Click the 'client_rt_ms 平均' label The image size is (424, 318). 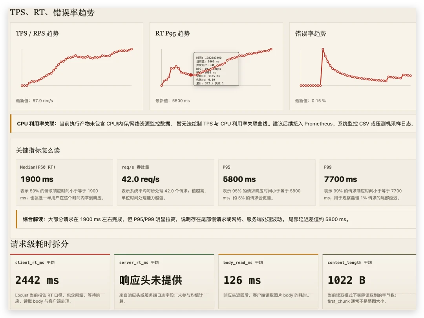[x=35, y=262]
